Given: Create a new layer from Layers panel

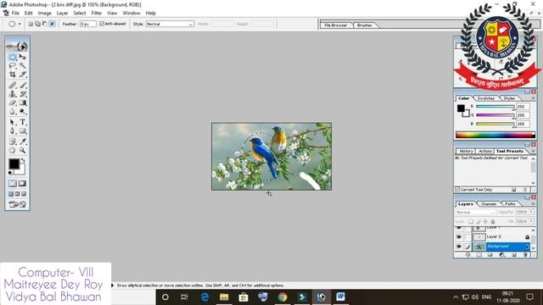Looking at the screenshot, I should pos(514,255).
